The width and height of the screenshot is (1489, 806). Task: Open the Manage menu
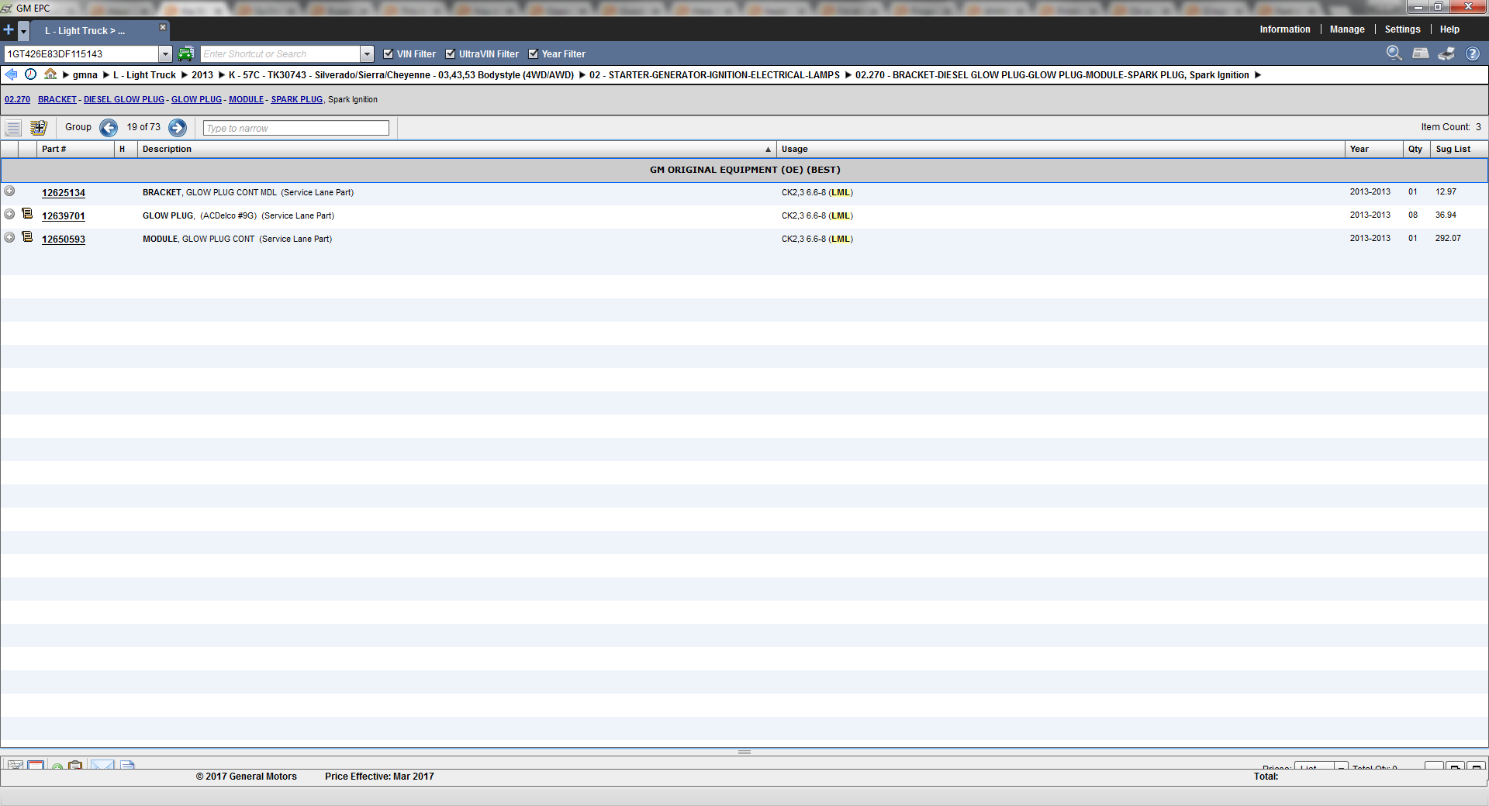[x=1347, y=29]
